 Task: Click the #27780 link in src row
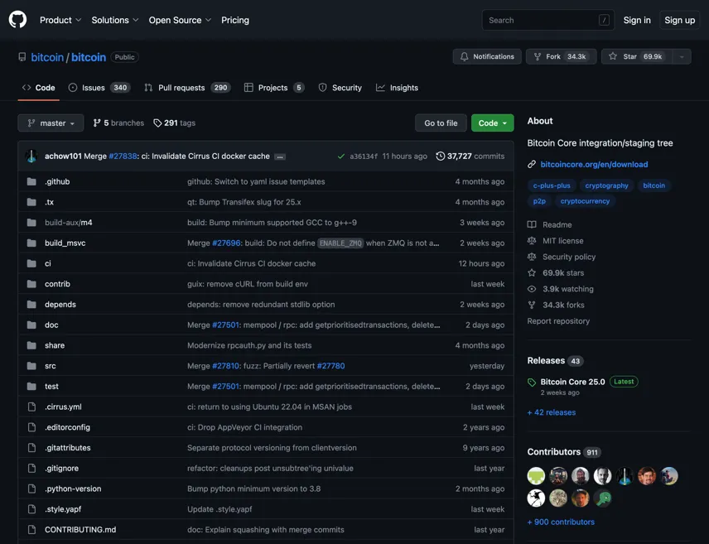330,366
